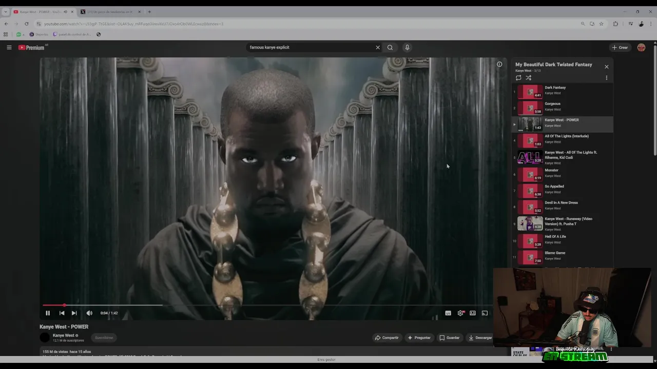Reload the current page
This screenshot has height=369, width=657.
pos(27,24)
